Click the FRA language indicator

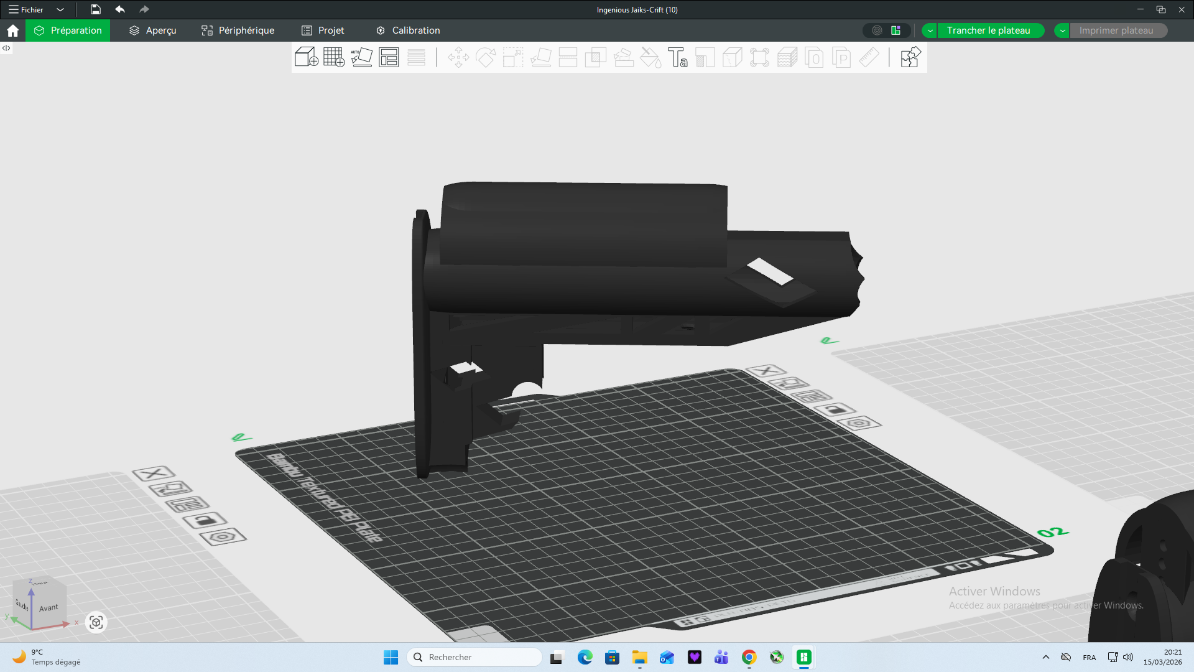tap(1090, 657)
